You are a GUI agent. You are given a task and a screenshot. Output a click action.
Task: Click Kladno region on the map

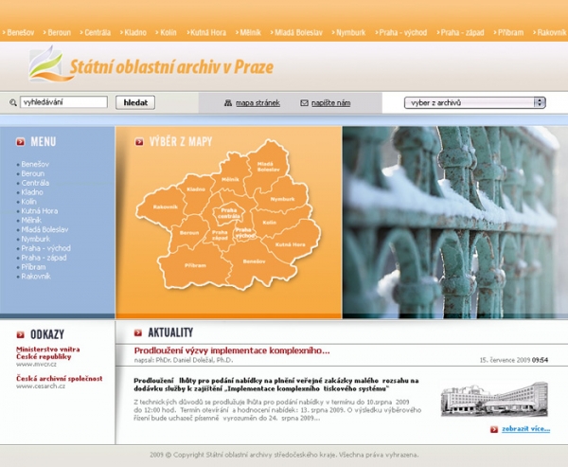coord(196,189)
